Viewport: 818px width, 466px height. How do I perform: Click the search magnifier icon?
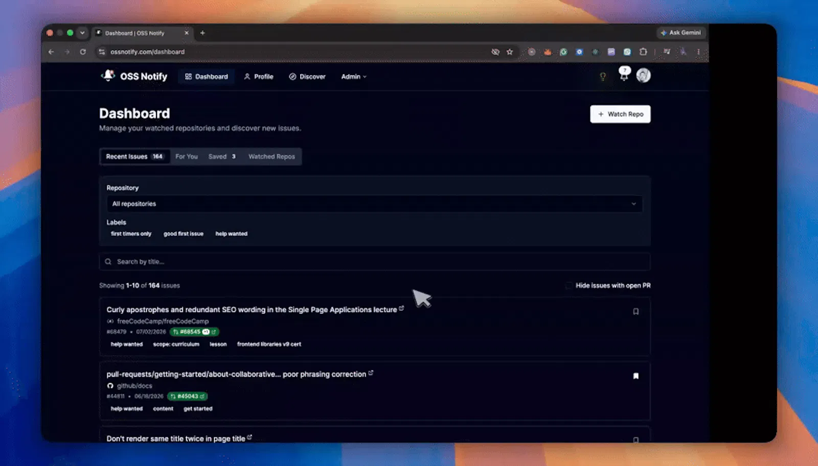[108, 262]
